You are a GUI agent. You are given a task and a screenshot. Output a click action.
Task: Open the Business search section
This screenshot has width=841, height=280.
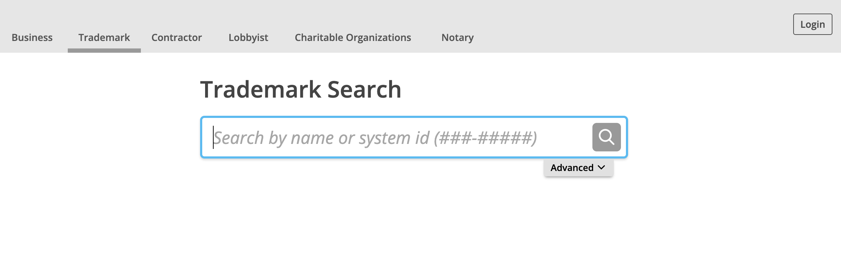[32, 37]
